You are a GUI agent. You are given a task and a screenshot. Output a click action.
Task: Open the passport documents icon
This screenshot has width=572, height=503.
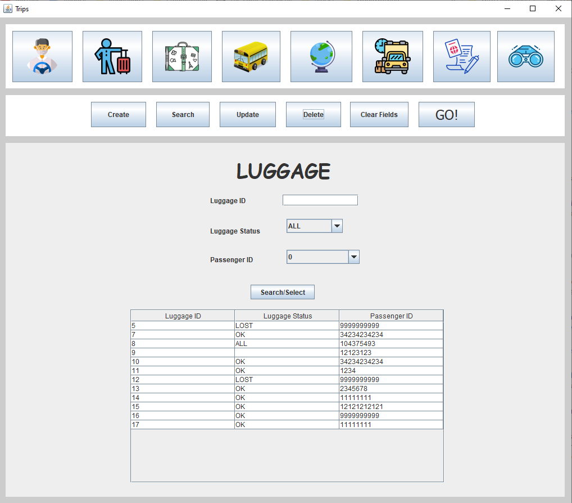pos(462,56)
